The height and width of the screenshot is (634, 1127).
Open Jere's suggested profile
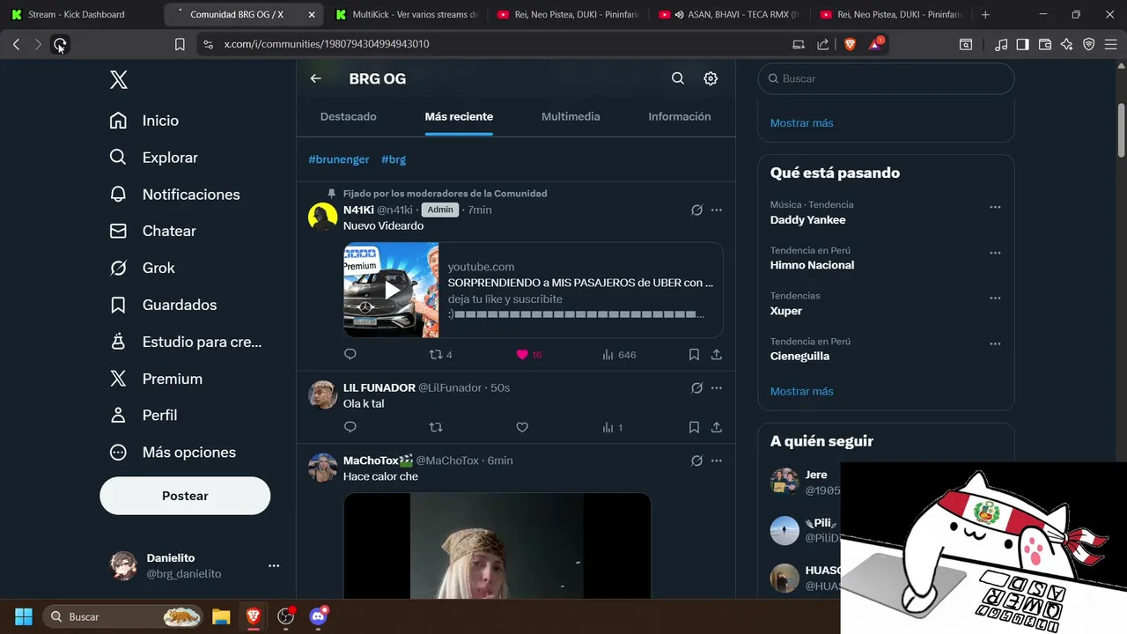pyautogui.click(x=816, y=475)
